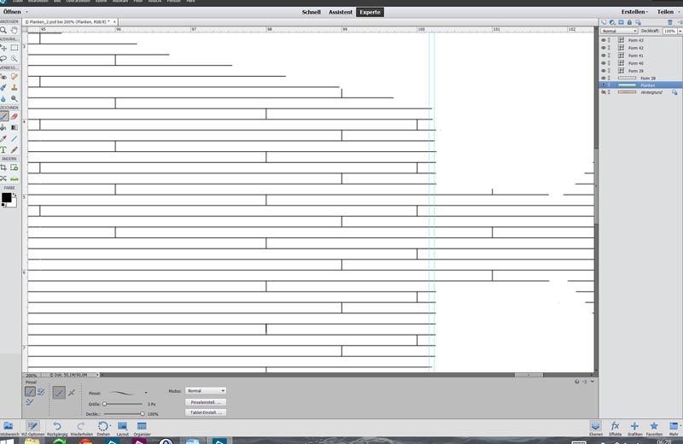Open the Modus Normal dropdown in tool options
Image resolution: width=683 pixels, height=444 pixels.
(x=205, y=391)
